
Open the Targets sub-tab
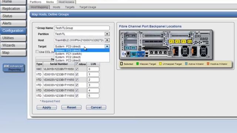click(70, 7)
